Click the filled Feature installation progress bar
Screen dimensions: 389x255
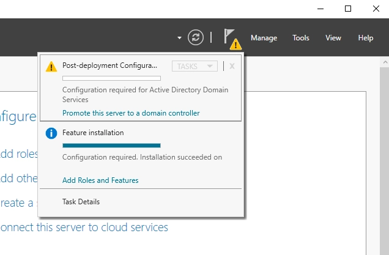tap(111, 146)
